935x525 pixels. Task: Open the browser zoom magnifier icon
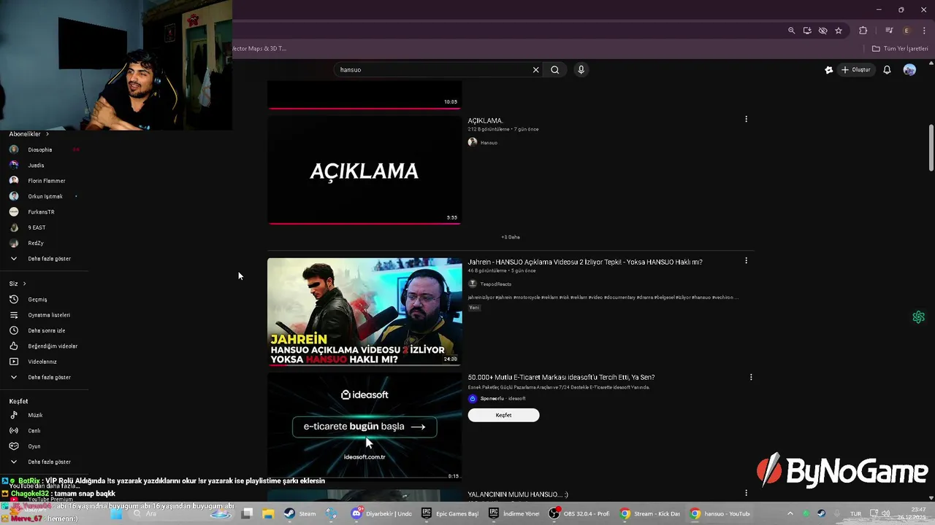click(x=791, y=31)
